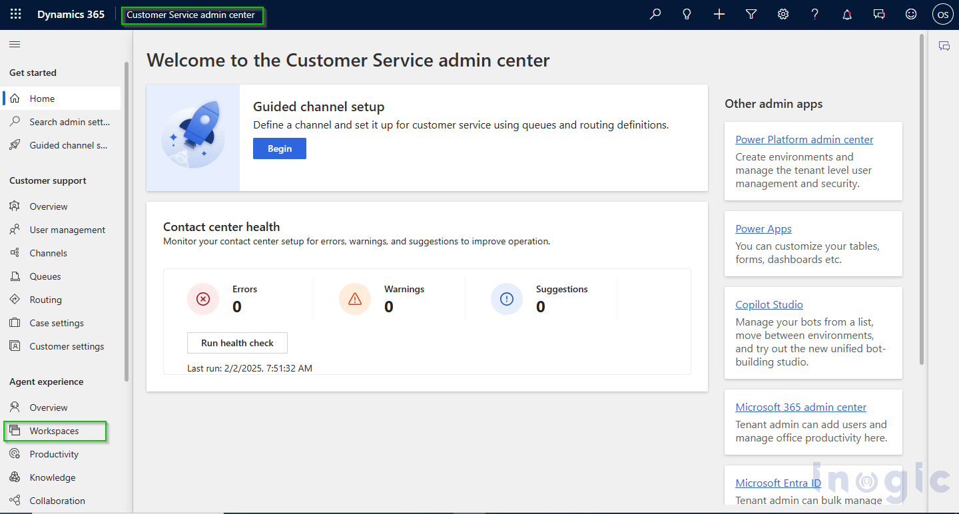Open Power Platform admin center link
Viewport: 959px width, 514px height.
point(804,139)
